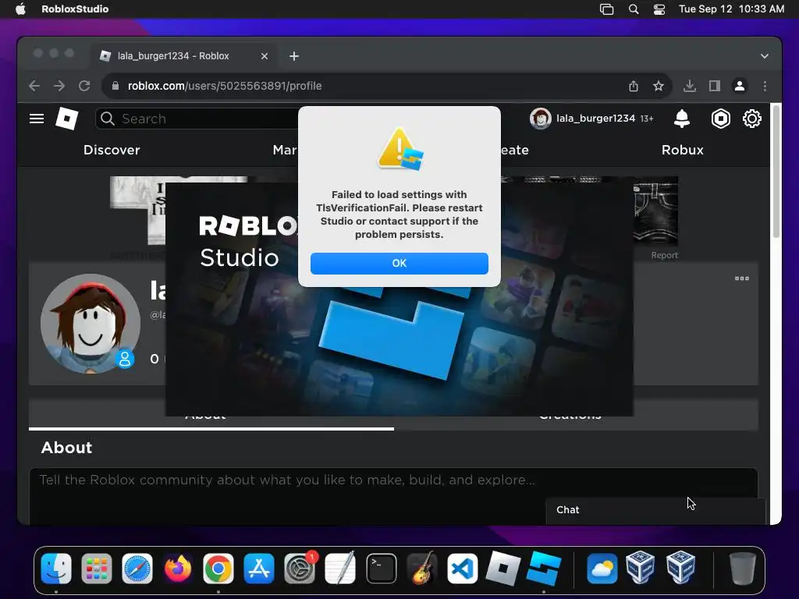Open Safari from the dock

coord(137,569)
